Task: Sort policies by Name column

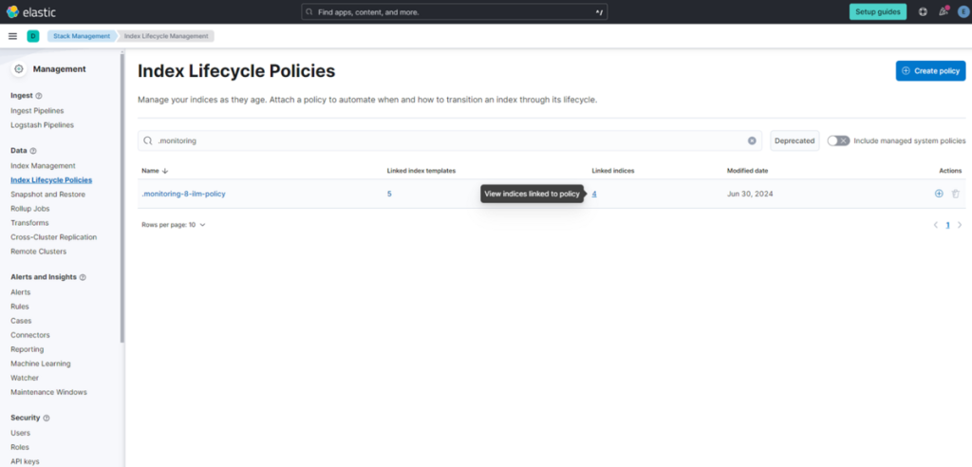Action: click(x=155, y=171)
